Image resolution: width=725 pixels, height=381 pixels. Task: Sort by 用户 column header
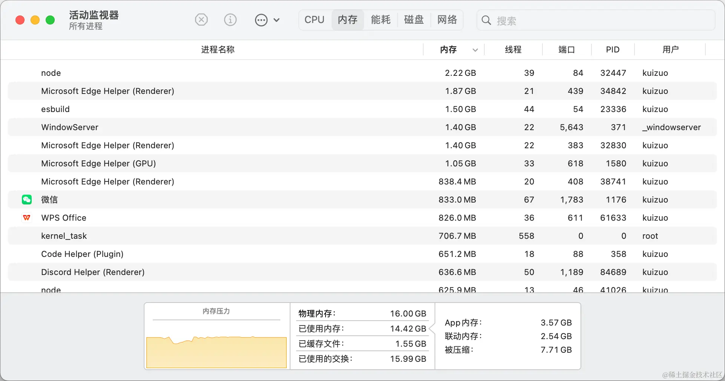[670, 49]
